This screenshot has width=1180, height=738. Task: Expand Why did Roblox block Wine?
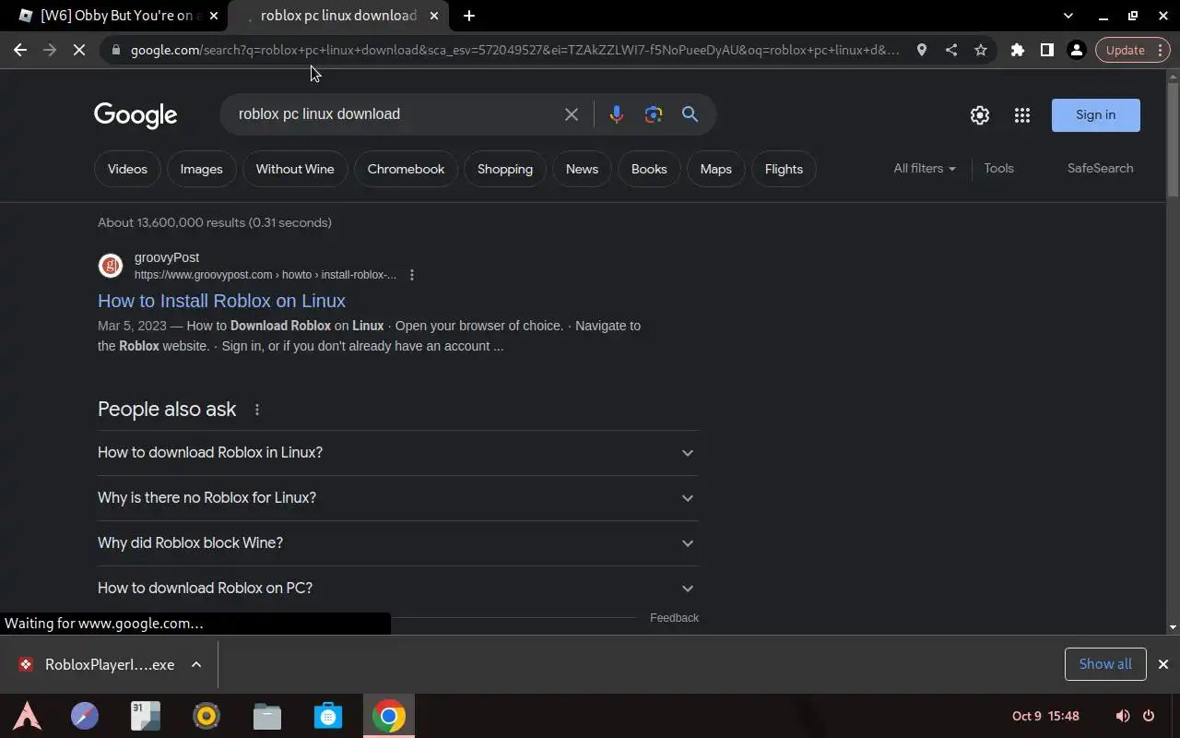click(x=398, y=543)
